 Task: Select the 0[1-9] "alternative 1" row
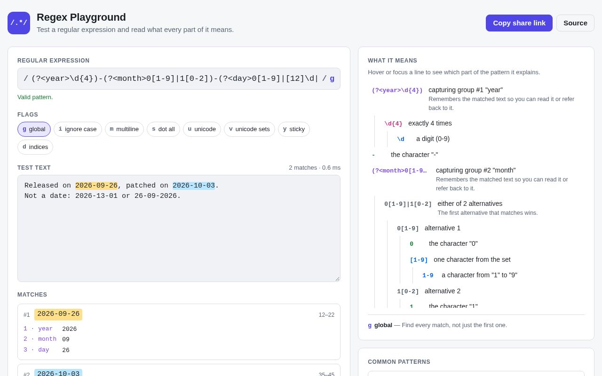click(x=489, y=228)
